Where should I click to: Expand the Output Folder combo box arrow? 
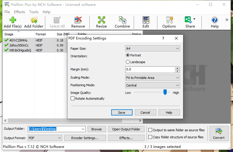(x=83, y=129)
